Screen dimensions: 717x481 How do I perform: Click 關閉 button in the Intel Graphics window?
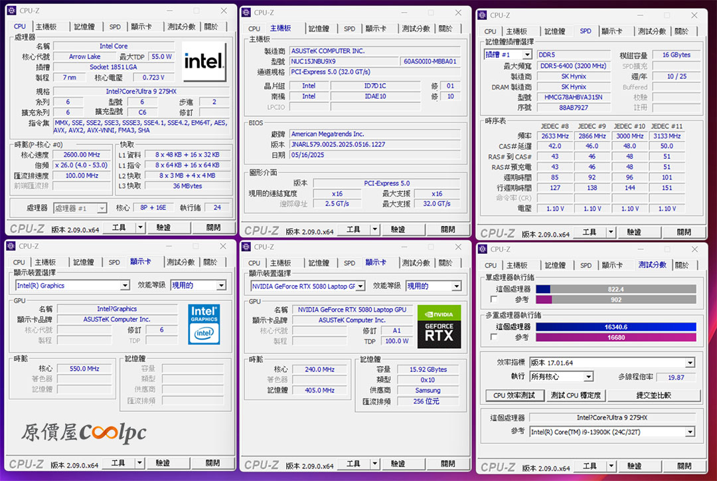(212, 463)
